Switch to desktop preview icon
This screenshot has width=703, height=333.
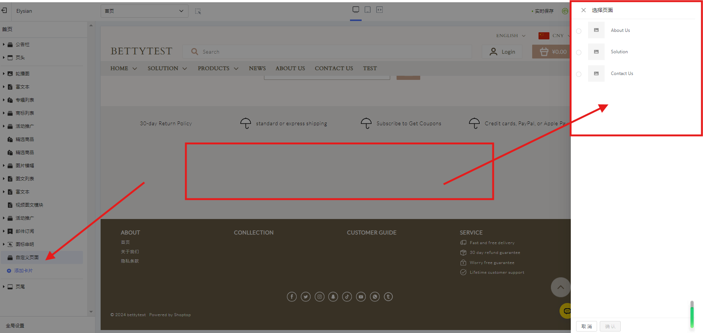(356, 10)
